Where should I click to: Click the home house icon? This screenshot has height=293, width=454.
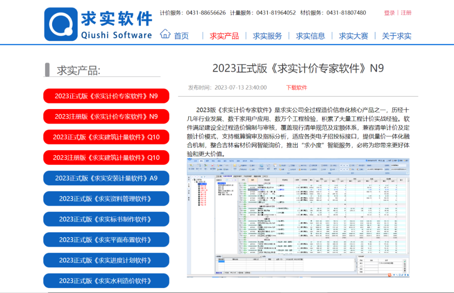point(165,34)
